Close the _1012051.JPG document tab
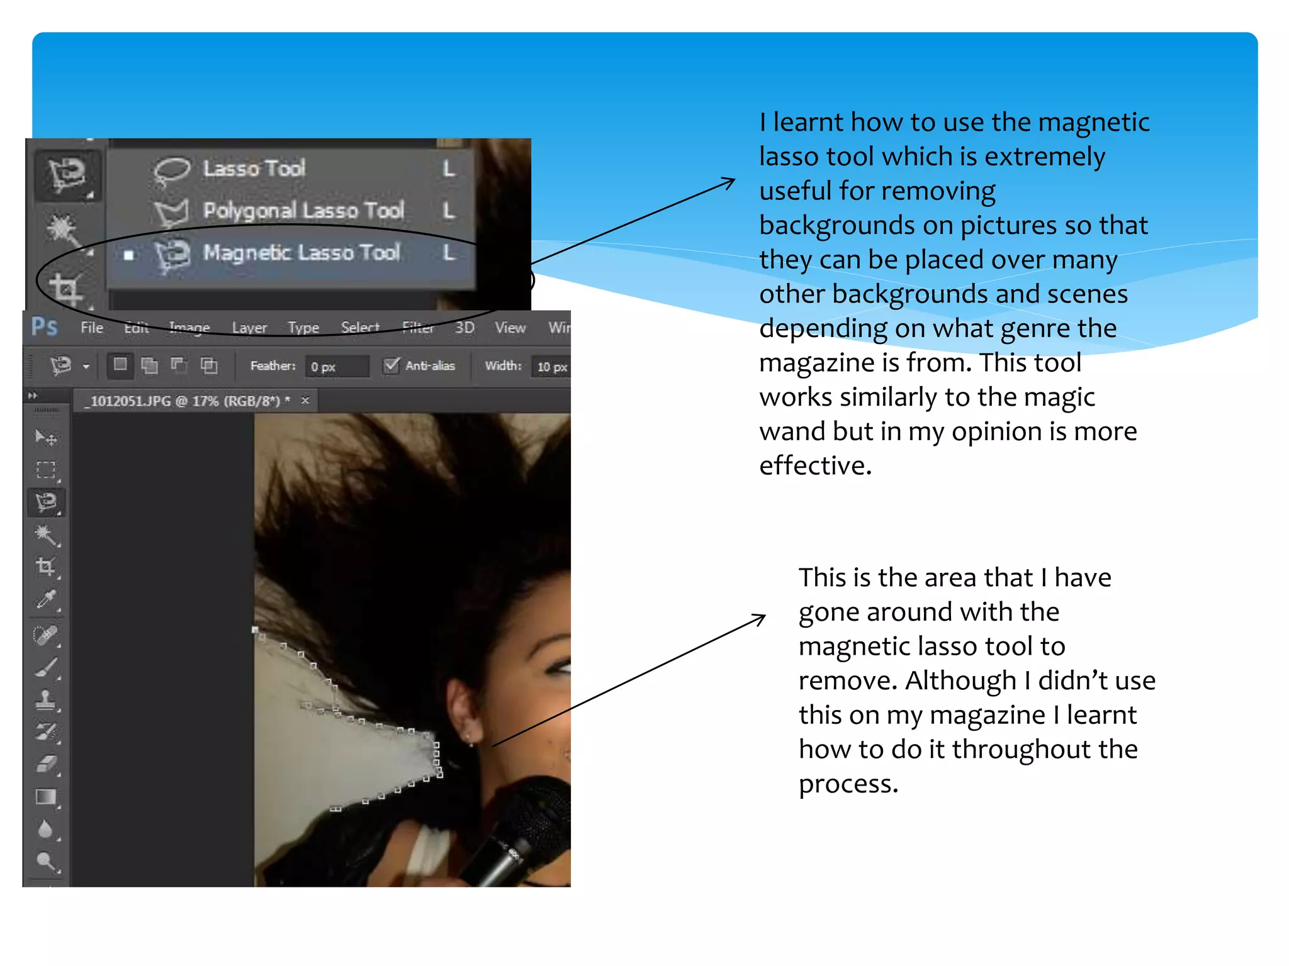This screenshot has height=966, width=1289. (305, 400)
